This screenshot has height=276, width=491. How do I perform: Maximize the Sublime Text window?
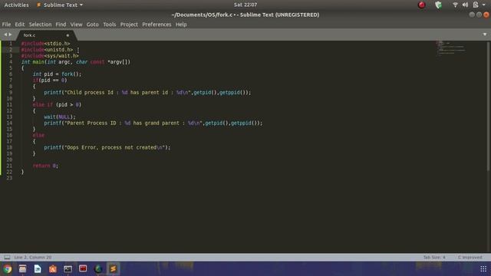[x=479, y=15]
